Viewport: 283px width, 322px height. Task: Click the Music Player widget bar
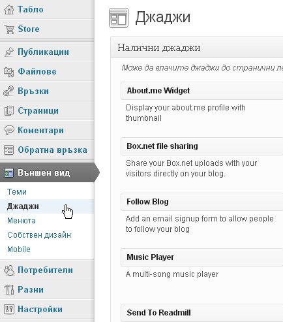201,257
